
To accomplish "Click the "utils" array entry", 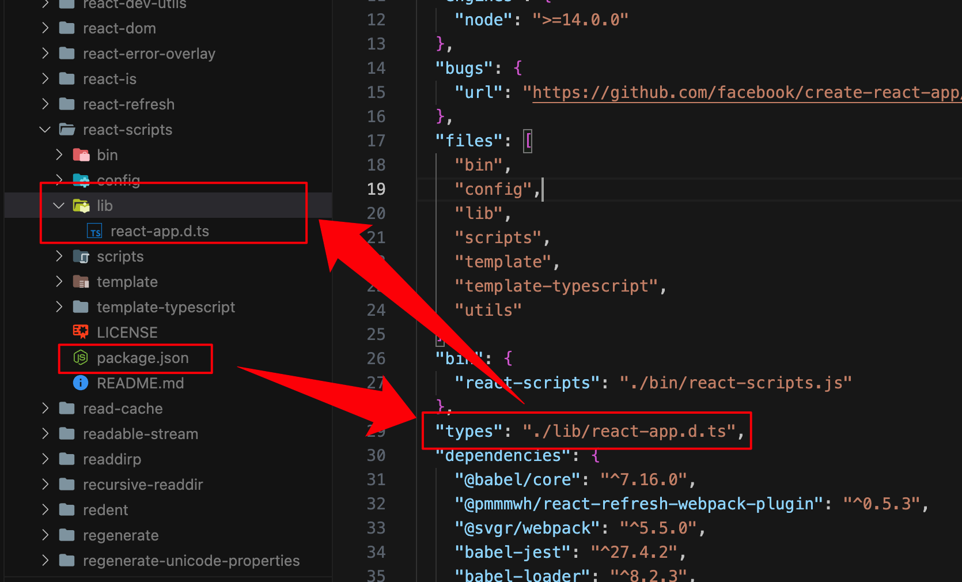I will (x=488, y=311).
